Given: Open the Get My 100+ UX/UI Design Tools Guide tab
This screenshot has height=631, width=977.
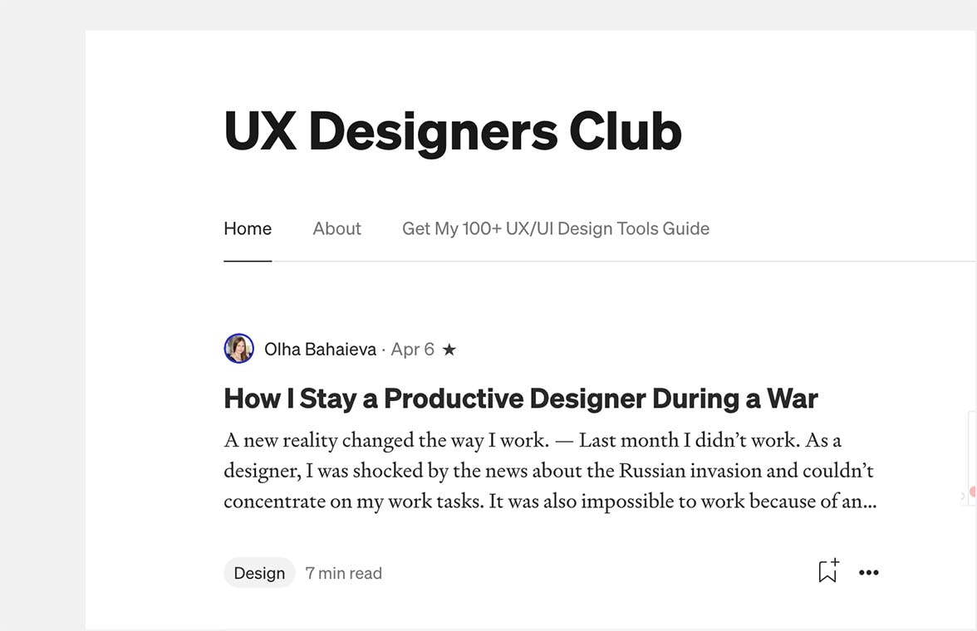Looking at the screenshot, I should pyautogui.click(x=555, y=228).
